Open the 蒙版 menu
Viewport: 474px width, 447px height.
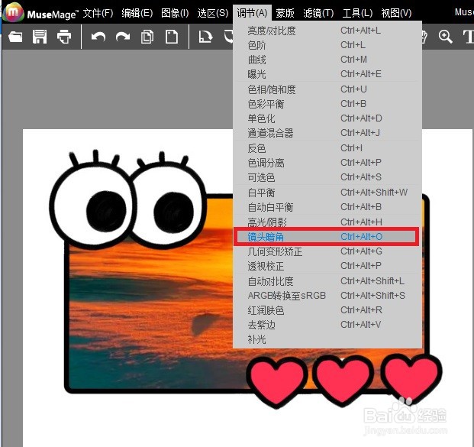pyautogui.click(x=285, y=13)
